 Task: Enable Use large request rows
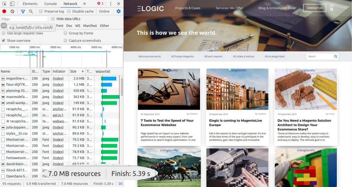(3, 33)
